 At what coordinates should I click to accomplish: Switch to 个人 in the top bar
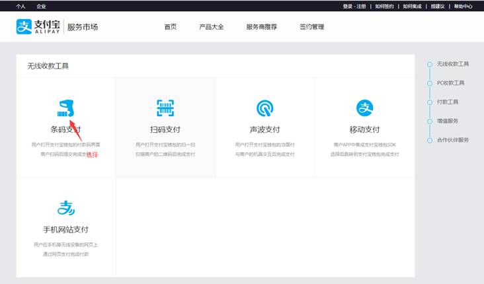[20, 6]
